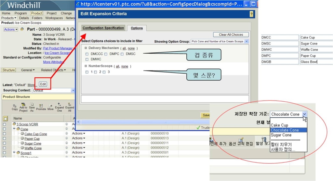Click the Expand One icon

(59, 104)
